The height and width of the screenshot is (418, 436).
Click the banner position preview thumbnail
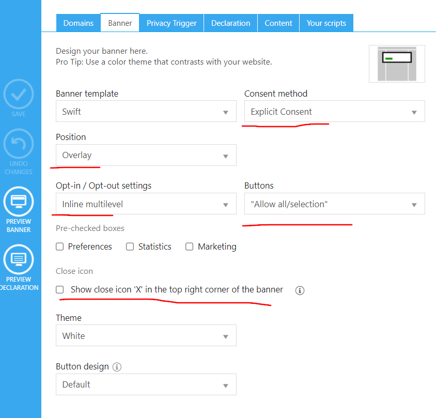click(x=397, y=64)
